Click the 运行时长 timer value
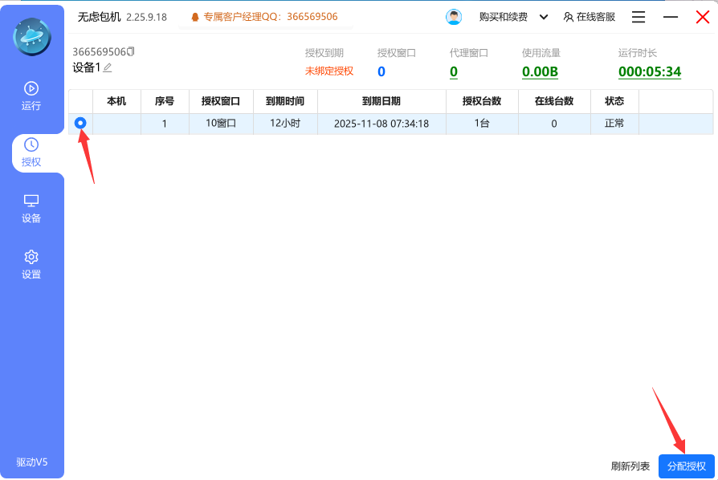The width and height of the screenshot is (718, 480). pos(649,72)
